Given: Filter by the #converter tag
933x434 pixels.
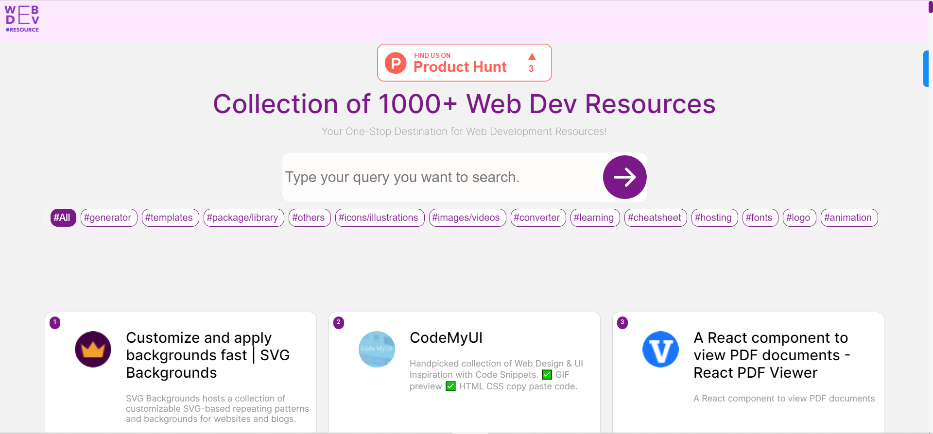Looking at the screenshot, I should pyautogui.click(x=538, y=217).
